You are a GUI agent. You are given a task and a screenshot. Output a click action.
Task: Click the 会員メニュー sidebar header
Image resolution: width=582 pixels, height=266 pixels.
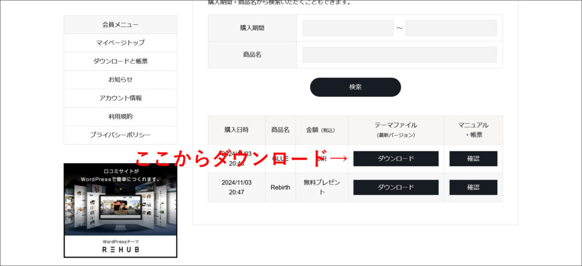click(120, 24)
